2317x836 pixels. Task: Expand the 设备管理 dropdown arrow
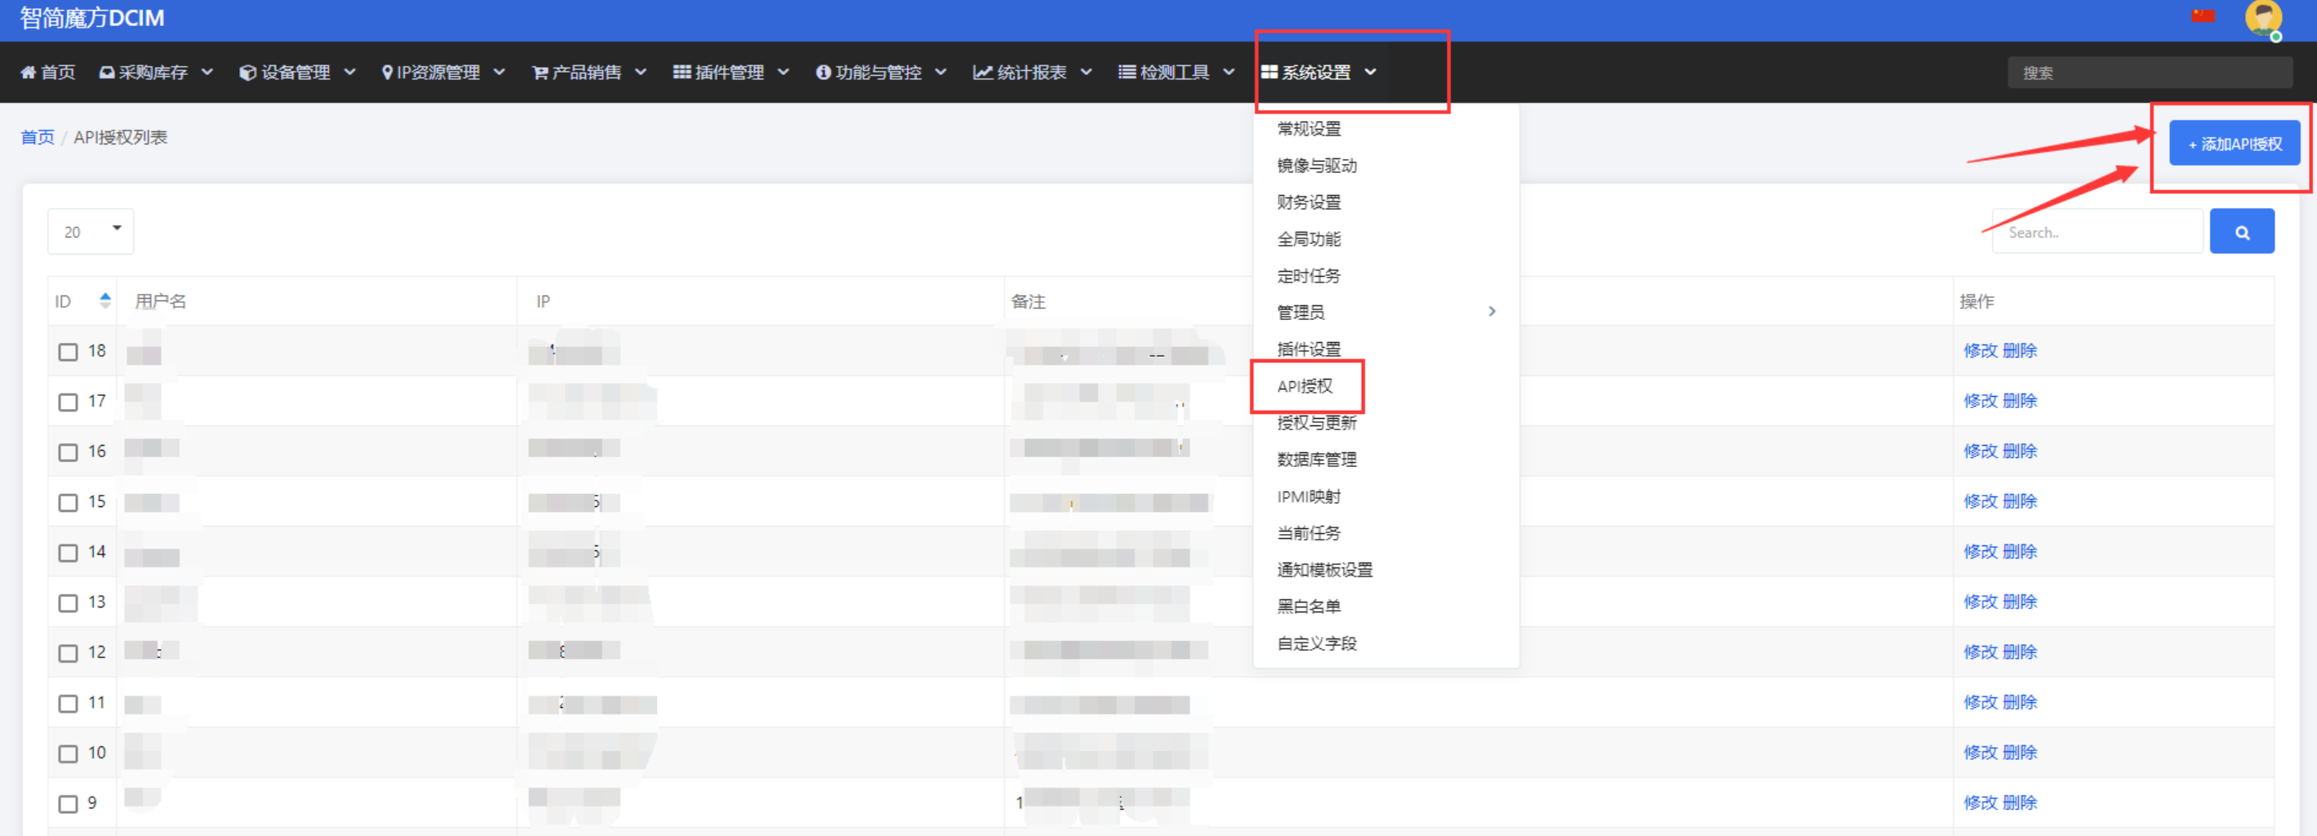tap(350, 72)
